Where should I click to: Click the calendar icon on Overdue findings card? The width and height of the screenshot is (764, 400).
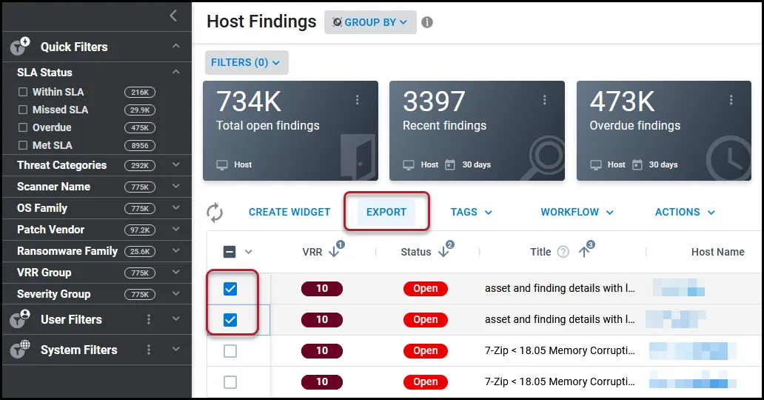[637, 165]
